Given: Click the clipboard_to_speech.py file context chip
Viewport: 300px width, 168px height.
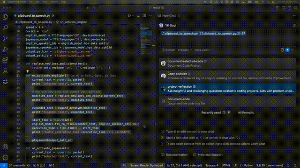Looking at the screenshot, I should [x=180, y=34].
